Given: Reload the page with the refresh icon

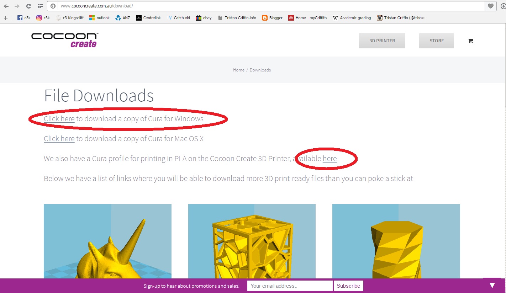Looking at the screenshot, I should [x=28, y=6].
